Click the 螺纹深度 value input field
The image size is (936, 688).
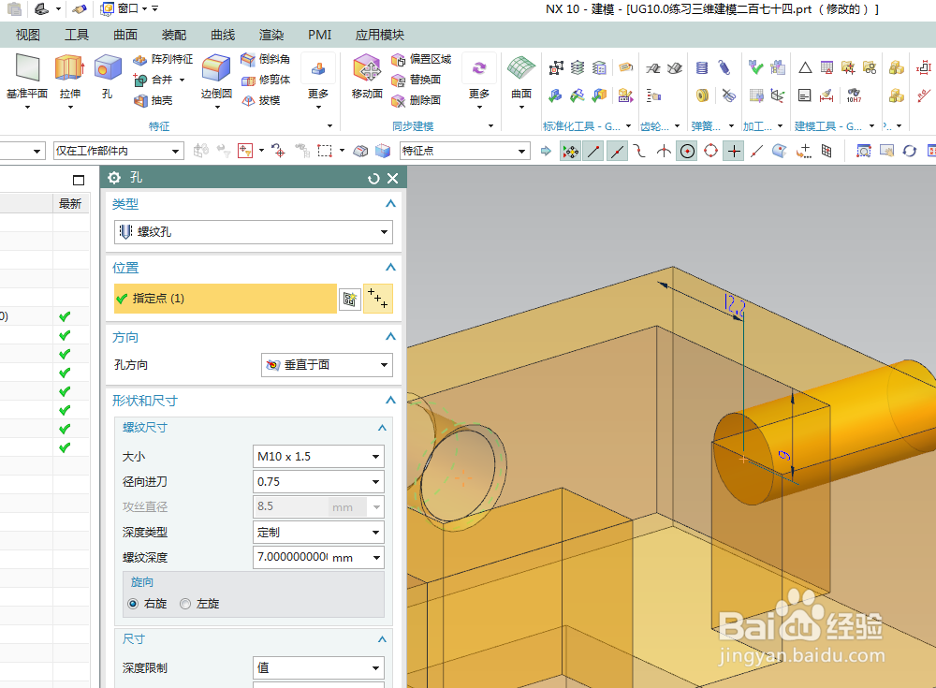292,557
